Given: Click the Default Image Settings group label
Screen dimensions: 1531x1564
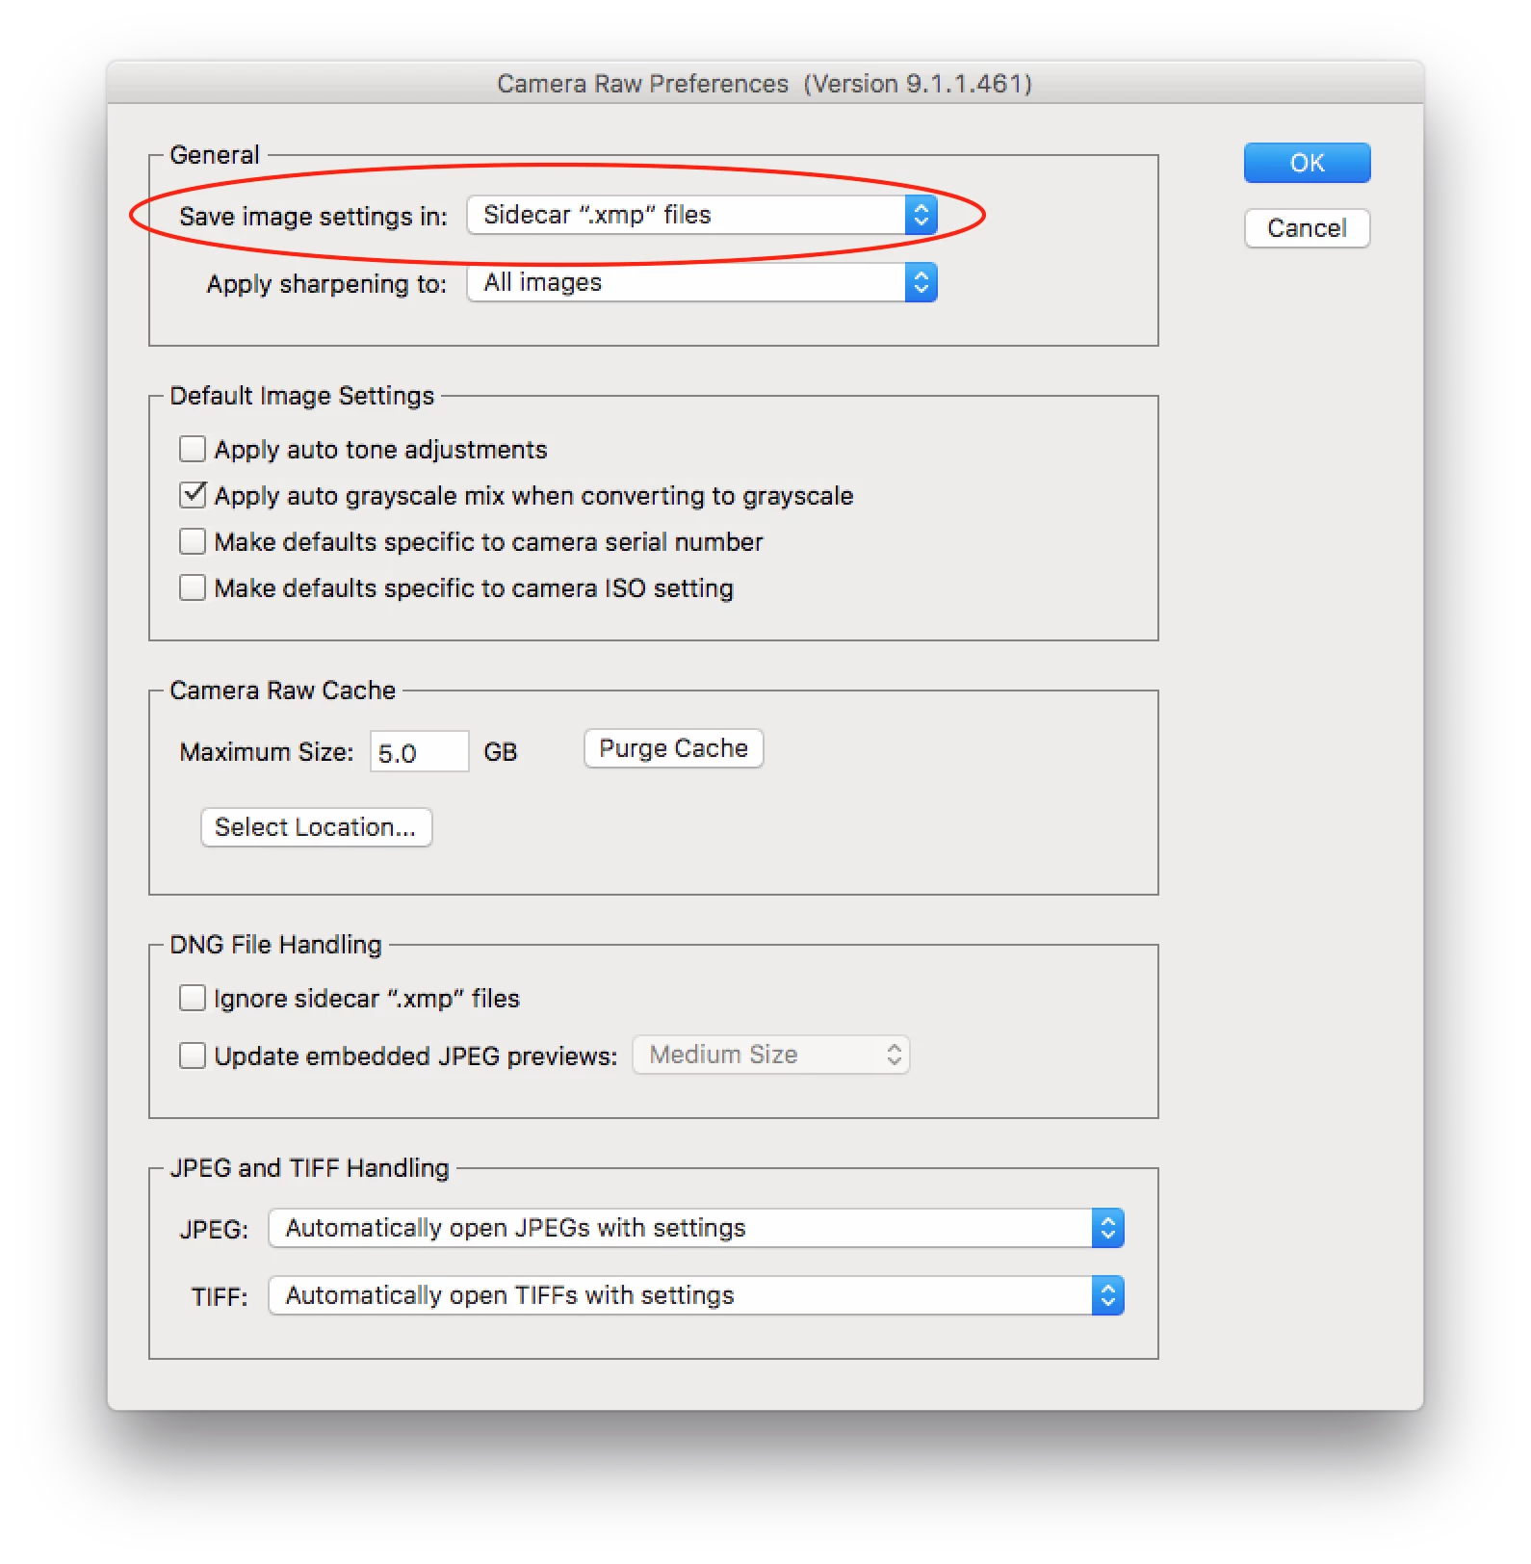Looking at the screenshot, I should click(x=302, y=396).
